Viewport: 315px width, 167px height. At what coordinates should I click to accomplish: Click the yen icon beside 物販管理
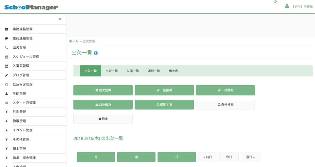pos(7,121)
